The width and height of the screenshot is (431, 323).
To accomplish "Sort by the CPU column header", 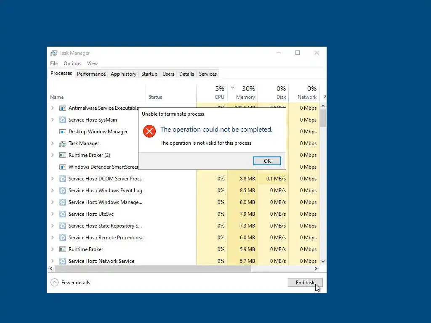I will pos(212,93).
